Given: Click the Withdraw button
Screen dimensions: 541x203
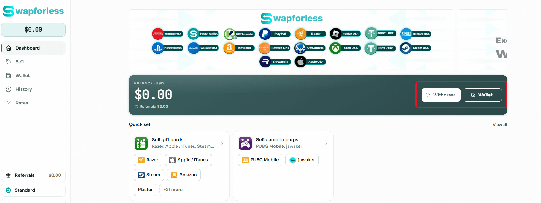Looking at the screenshot, I should (x=441, y=95).
